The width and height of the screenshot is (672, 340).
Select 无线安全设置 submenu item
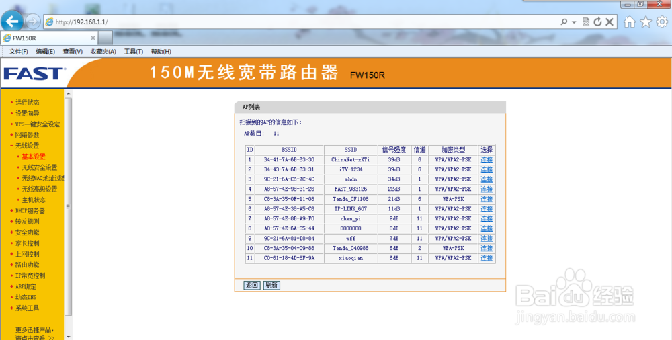pos(40,167)
